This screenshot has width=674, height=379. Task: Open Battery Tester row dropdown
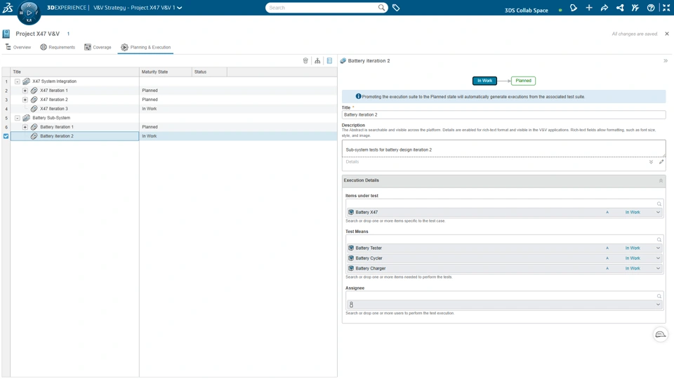(658, 248)
